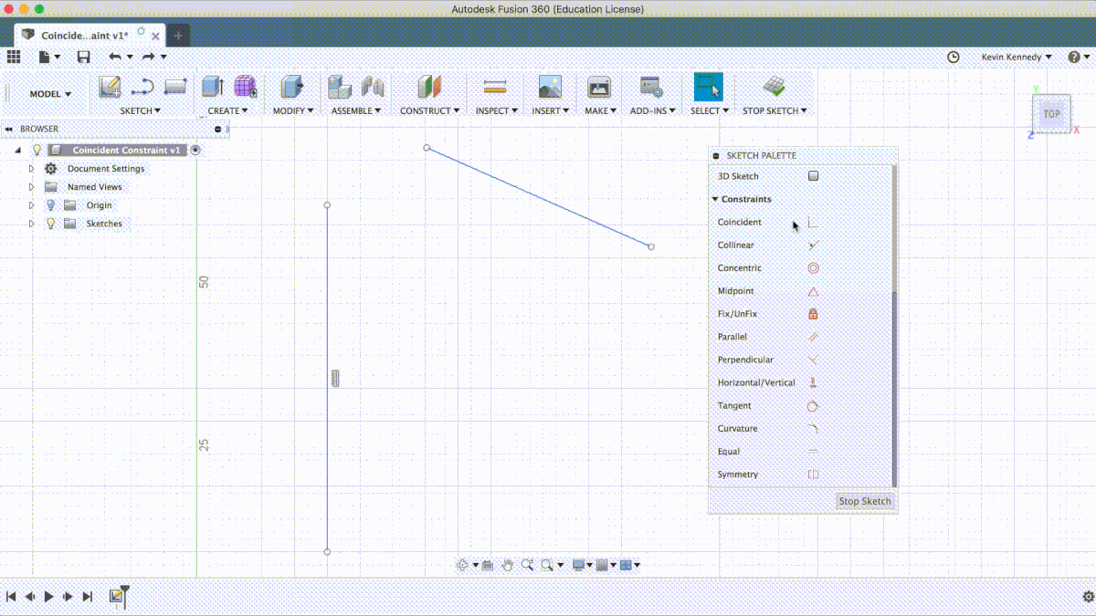1096x616 pixels.
Task: Click the Collinear constraint icon
Action: coord(813,245)
